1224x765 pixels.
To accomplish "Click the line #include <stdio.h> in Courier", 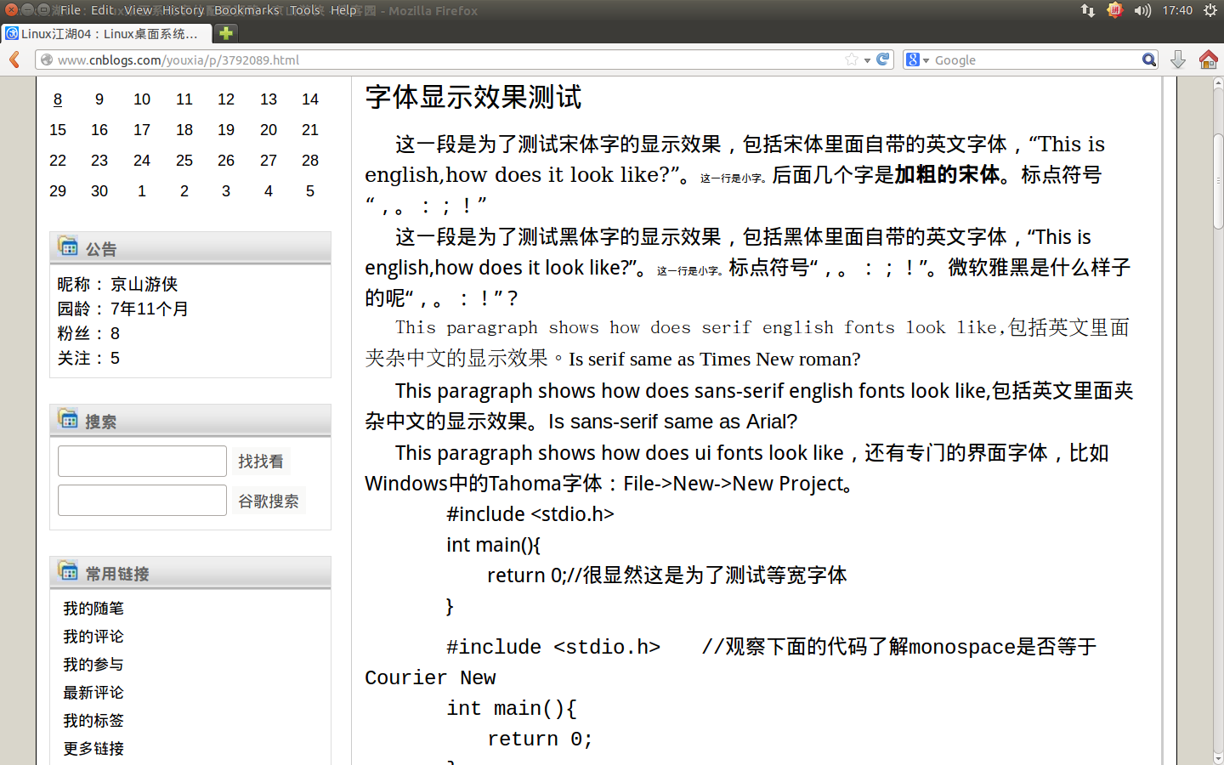I will (x=553, y=647).
